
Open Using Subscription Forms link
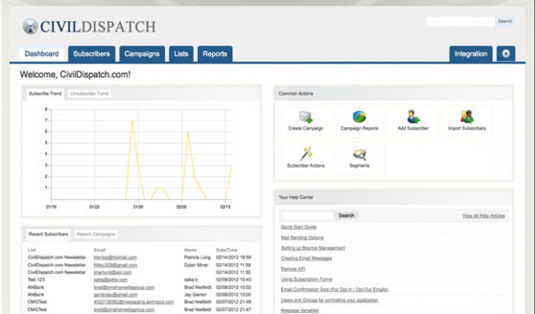(306, 279)
